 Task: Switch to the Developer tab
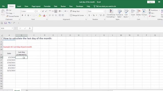coord(79,6)
